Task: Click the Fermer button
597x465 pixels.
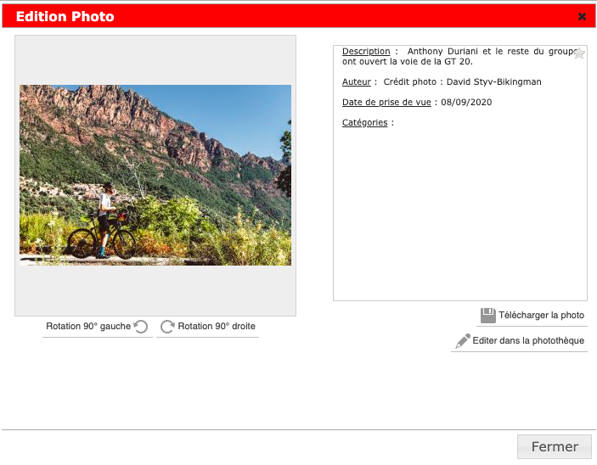Action: 555,446
